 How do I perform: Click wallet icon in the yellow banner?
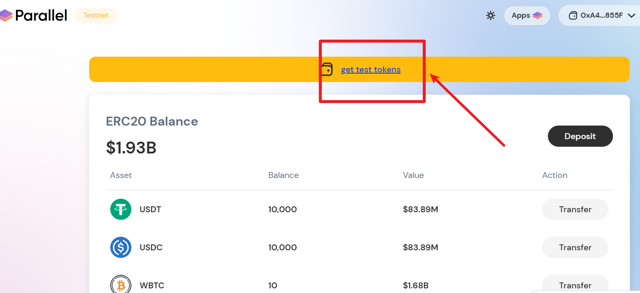pyautogui.click(x=327, y=69)
